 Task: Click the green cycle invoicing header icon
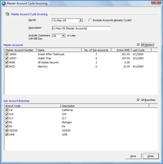[x=7, y=14]
